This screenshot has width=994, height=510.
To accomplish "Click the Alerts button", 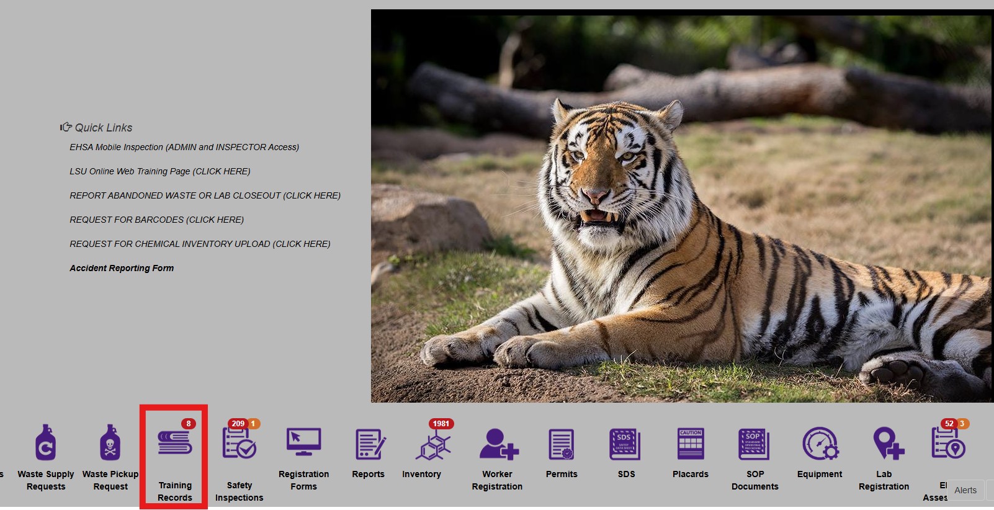I will coord(965,490).
